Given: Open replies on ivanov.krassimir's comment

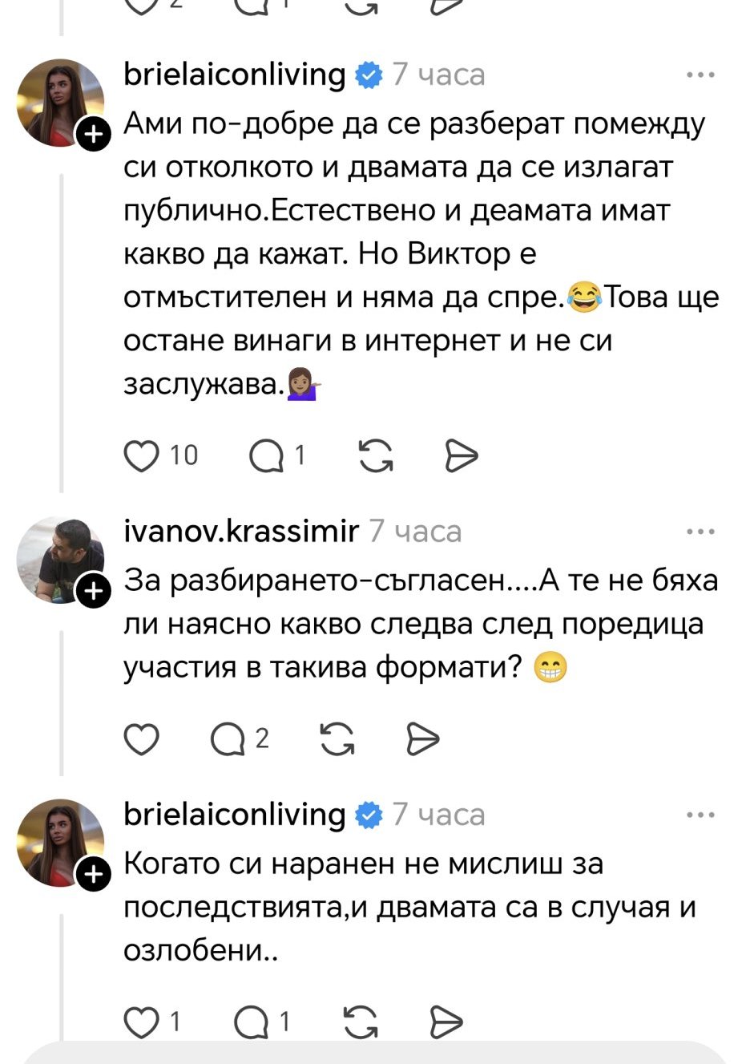Looking at the screenshot, I should (x=228, y=738).
